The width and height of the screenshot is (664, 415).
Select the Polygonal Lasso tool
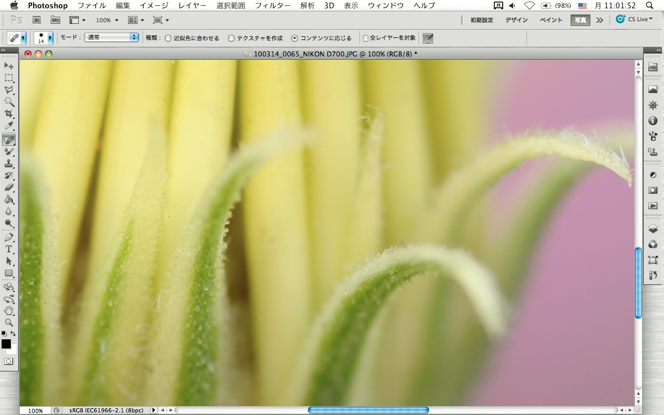pos(9,90)
